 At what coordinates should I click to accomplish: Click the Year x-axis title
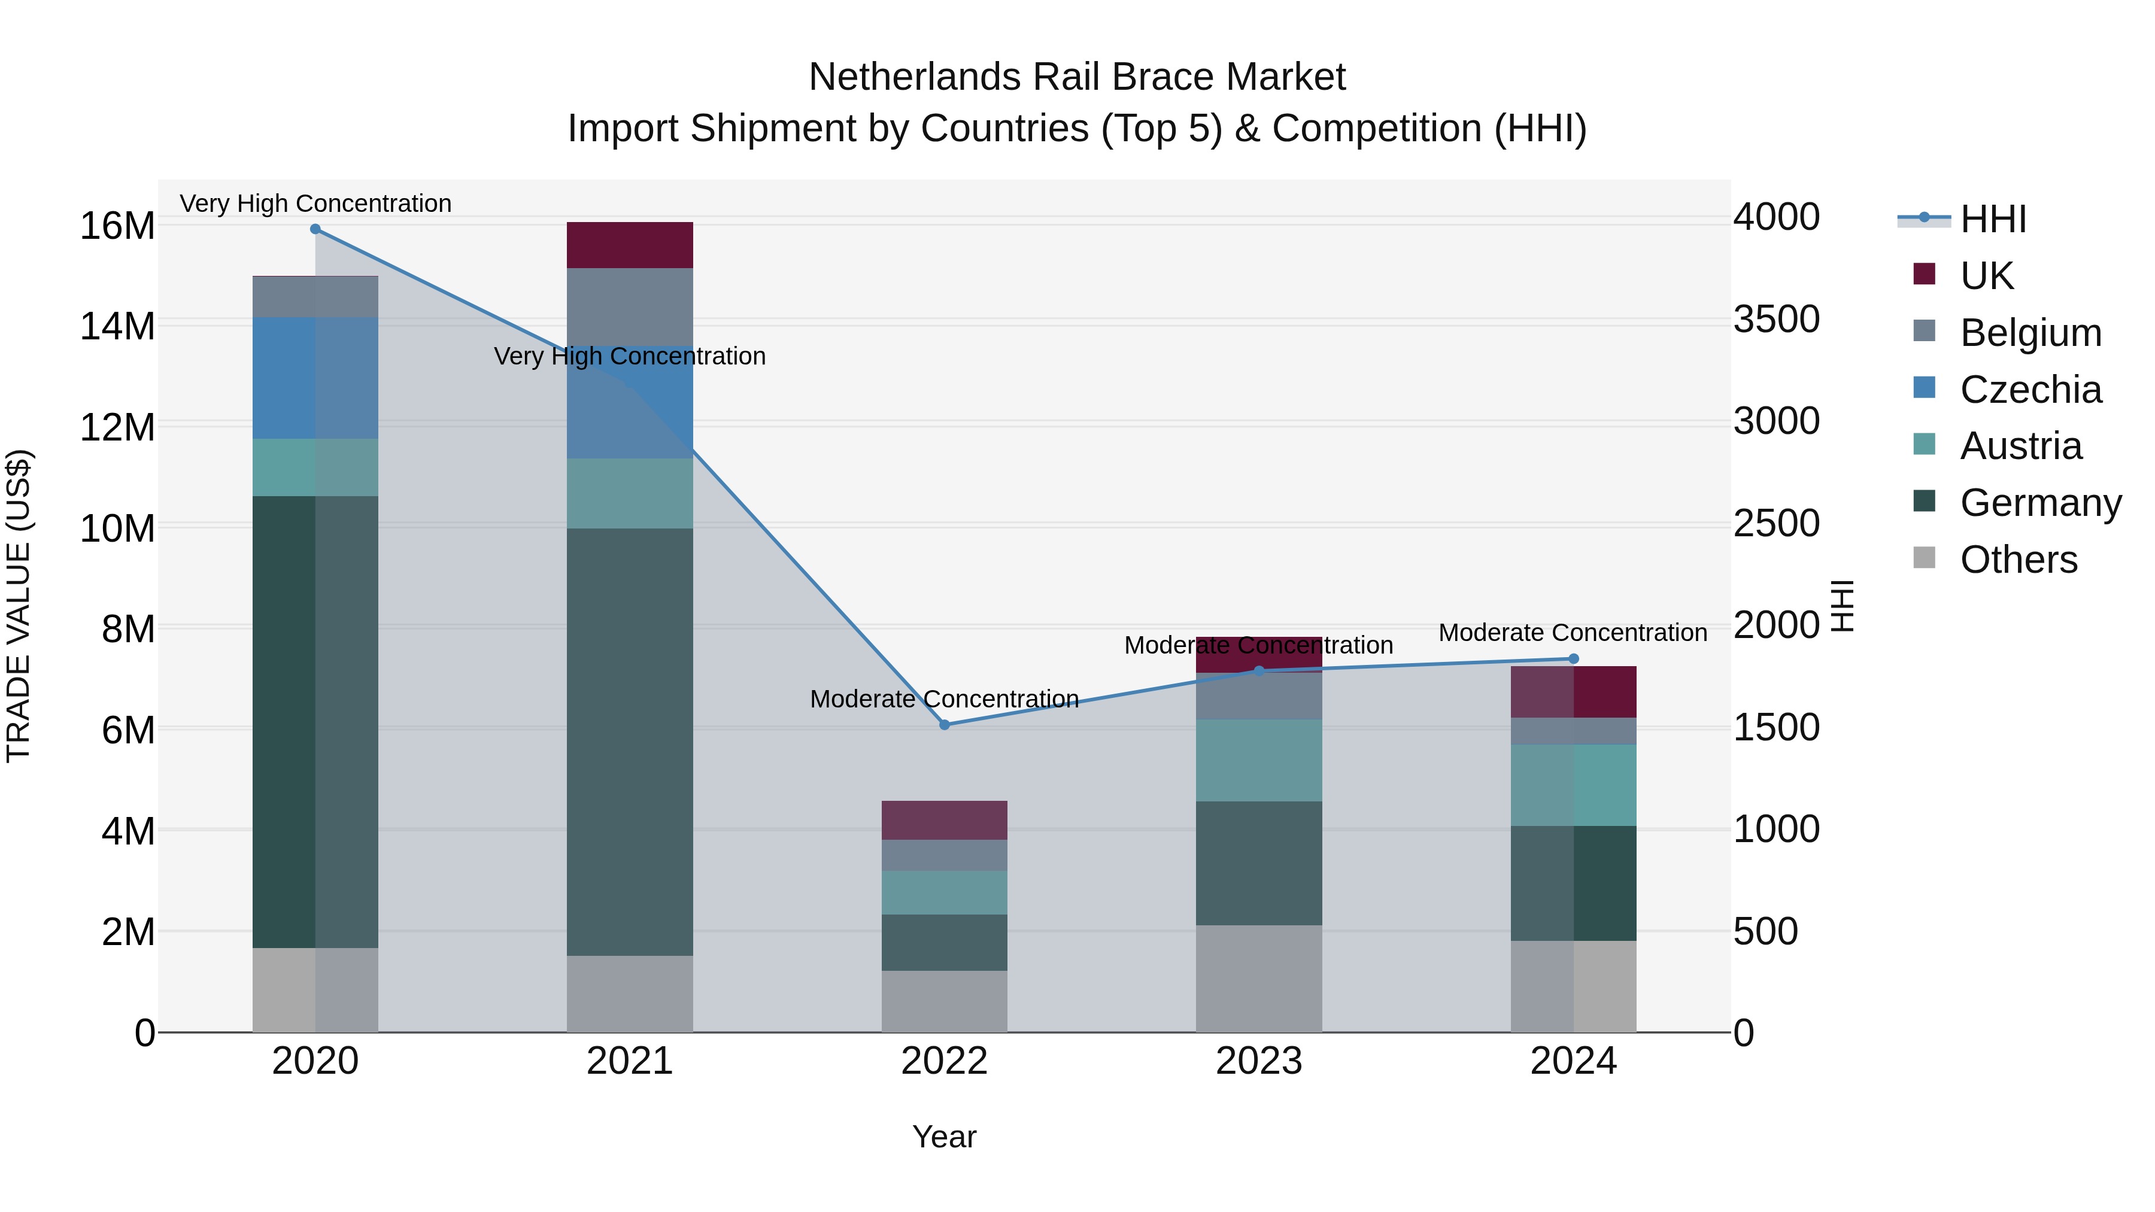click(945, 1138)
